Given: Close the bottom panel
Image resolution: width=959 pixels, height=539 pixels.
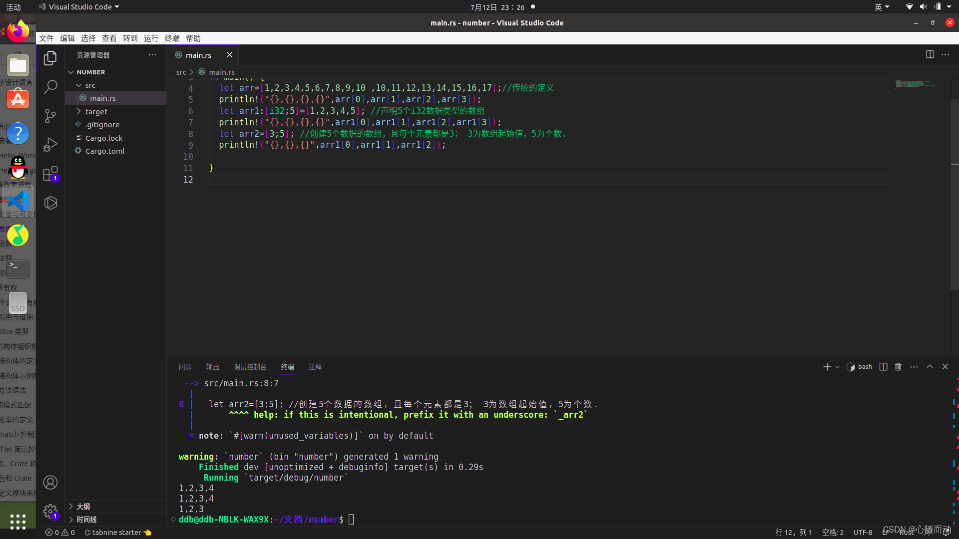Looking at the screenshot, I should 945,367.
